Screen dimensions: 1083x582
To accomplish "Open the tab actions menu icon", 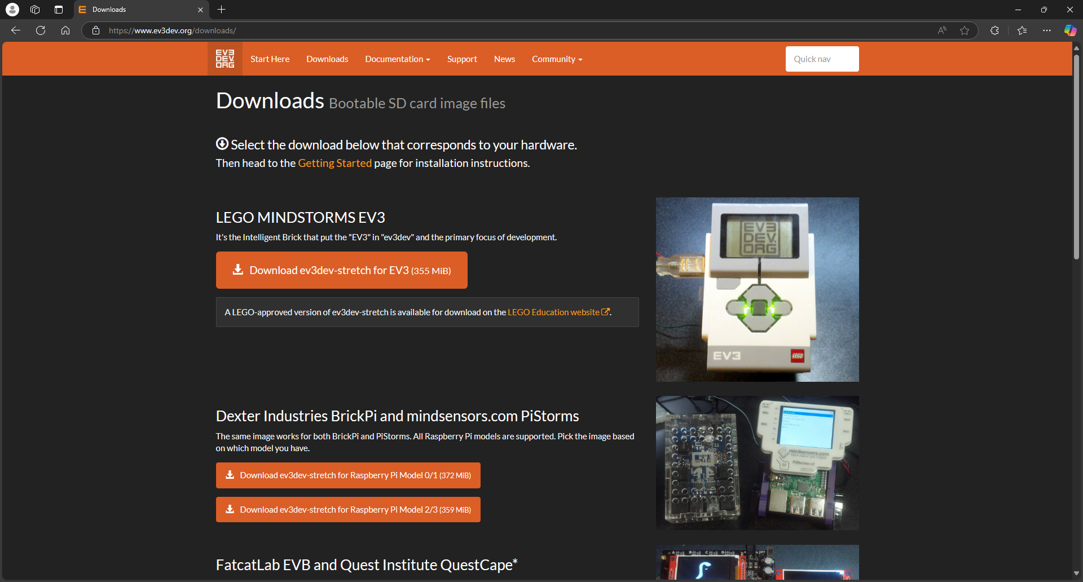I will click(x=59, y=10).
